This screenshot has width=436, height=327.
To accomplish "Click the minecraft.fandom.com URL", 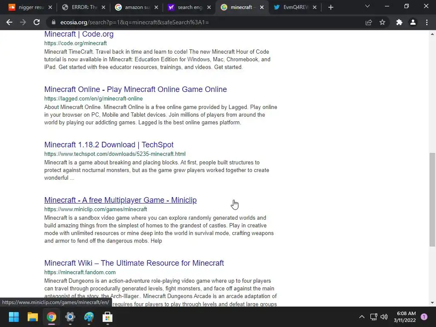I will pos(80,272).
